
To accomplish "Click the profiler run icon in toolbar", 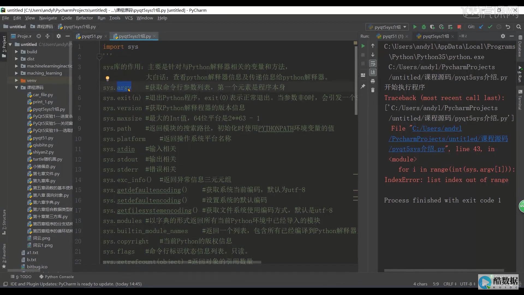I will point(441,27).
